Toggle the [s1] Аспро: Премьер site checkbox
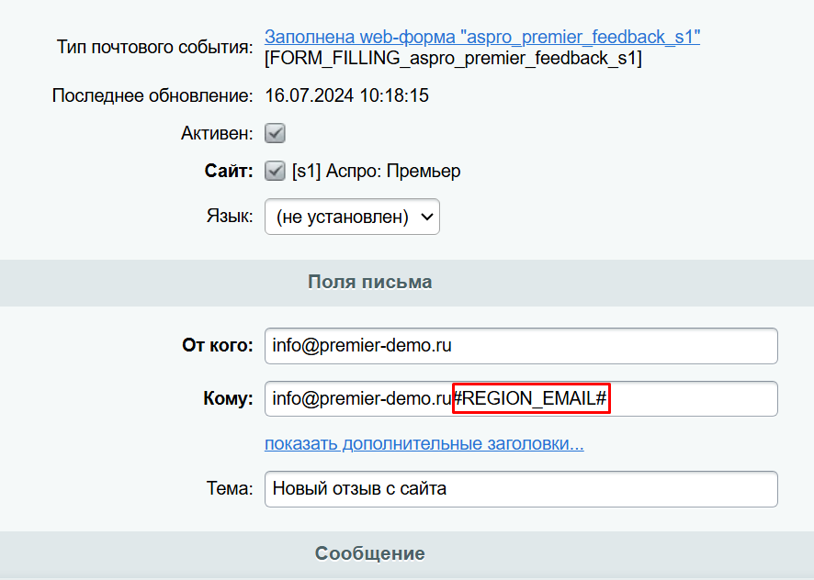The height and width of the screenshot is (580, 814). [x=275, y=171]
